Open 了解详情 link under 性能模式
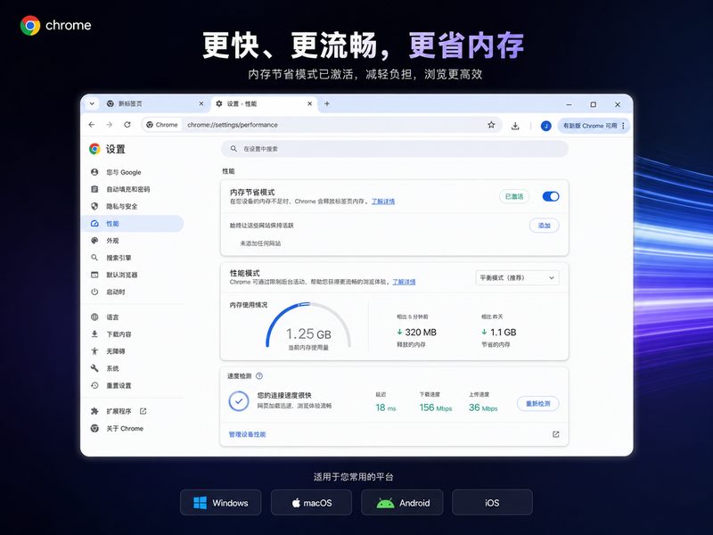 pyautogui.click(x=404, y=282)
